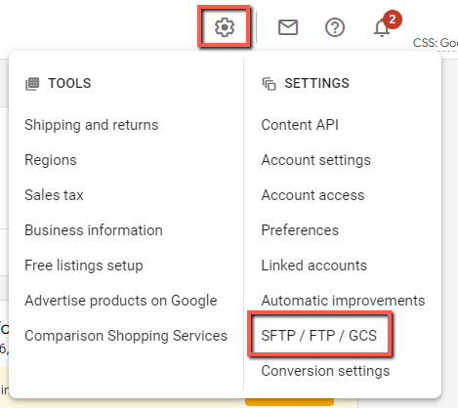
Task: Open Comparison Shopping Services
Action: (126, 336)
